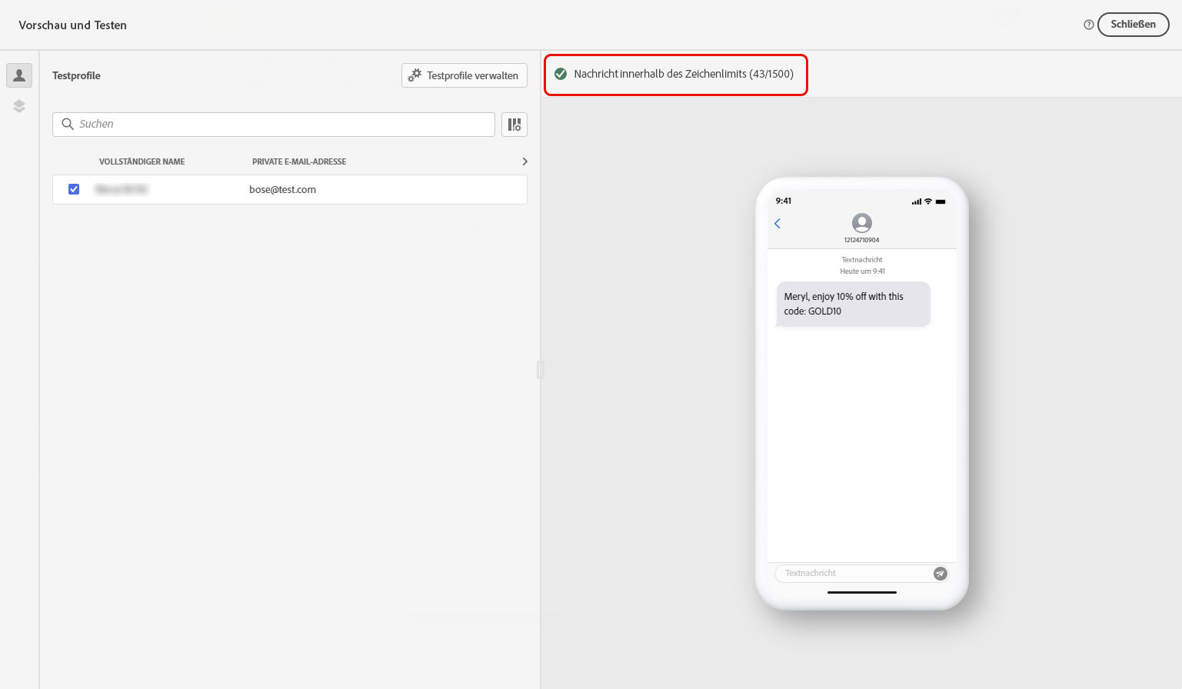This screenshot has height=689, width=1182.
Task: Tap the back arrow in phone preview
Action: click(x=777, y=224)
